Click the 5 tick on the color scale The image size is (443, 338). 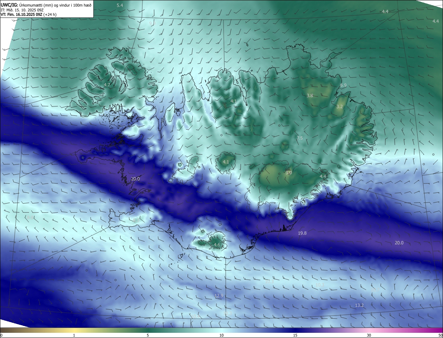click(148, 335)
